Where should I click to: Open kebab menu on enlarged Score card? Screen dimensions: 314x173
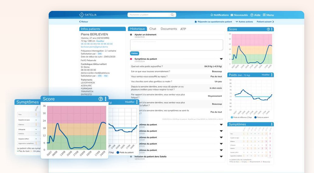coord(106,99)
